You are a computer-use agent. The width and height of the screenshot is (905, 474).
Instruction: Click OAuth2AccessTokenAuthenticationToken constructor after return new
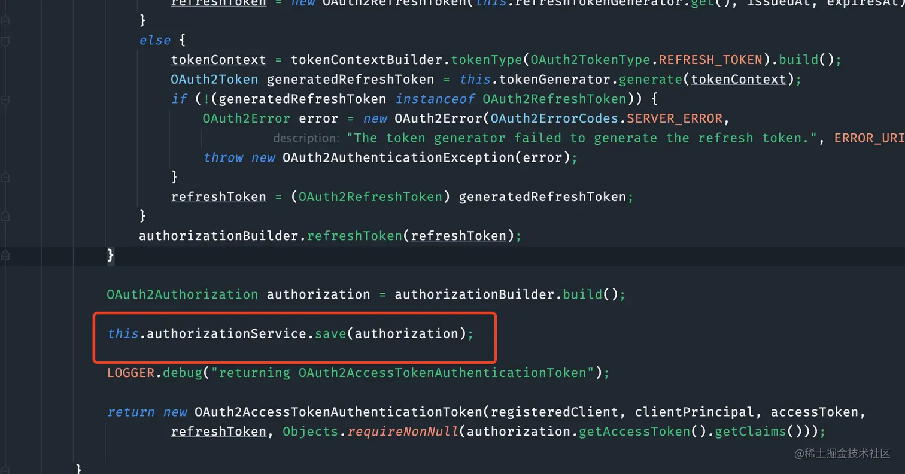click(x=339, y=412)
